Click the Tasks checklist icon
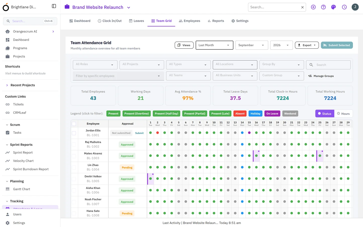Image resolution: width=363 pixels, height=227 pixels. tap(8, 133)
